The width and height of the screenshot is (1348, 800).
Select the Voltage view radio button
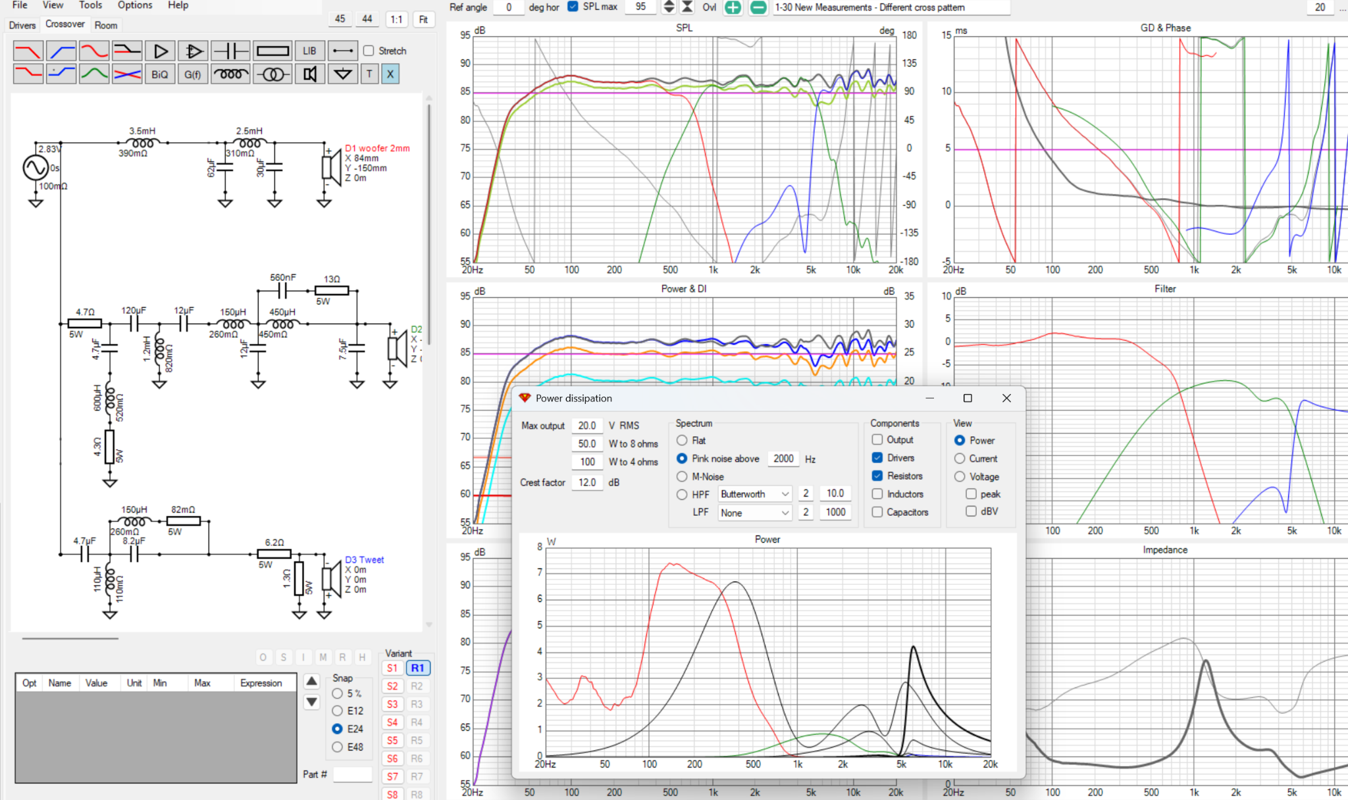click(x=960, y=476)
